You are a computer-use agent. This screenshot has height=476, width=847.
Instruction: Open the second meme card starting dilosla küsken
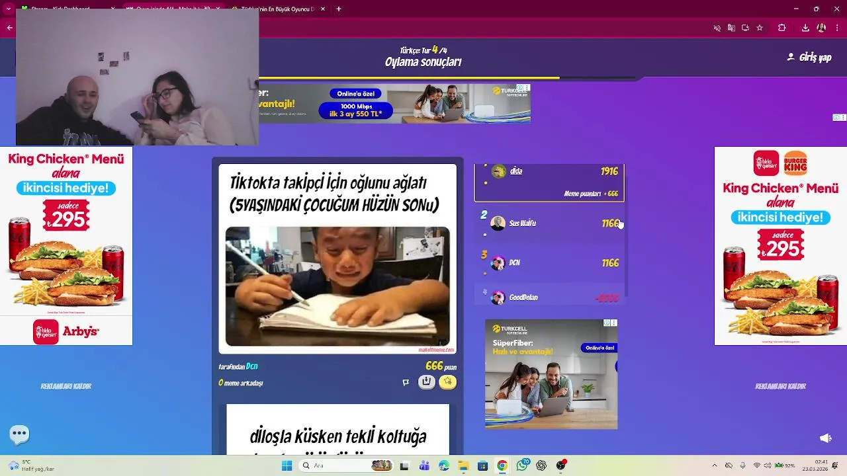pyautogui.click(x=337, y=430)
